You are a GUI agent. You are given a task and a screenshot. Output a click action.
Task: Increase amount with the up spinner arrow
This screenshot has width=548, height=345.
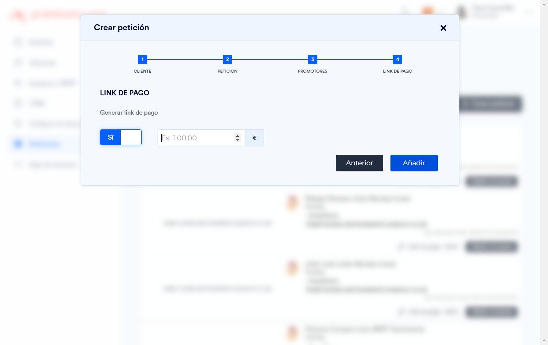tap(237, 136)
